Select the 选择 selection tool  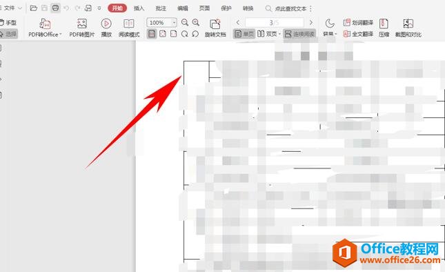[x=8, y=34]
